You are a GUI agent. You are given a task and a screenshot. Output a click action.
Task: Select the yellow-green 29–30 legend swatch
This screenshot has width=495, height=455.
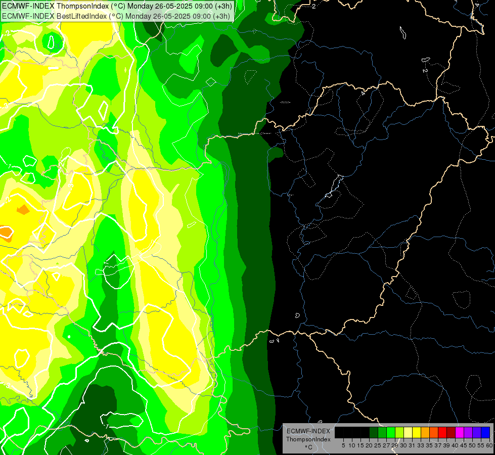[399, 432]
